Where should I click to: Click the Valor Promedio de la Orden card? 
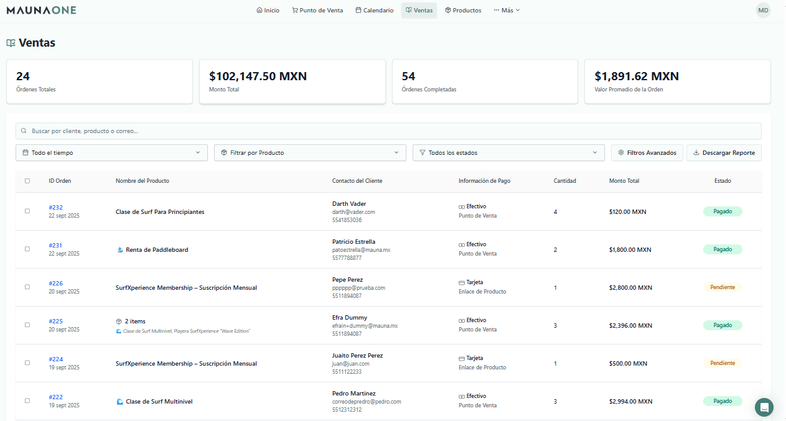(678, 81)
